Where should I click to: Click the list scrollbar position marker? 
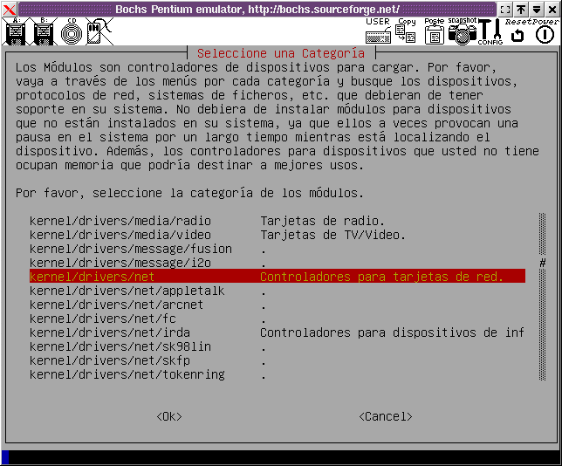(x=542, y=263)
